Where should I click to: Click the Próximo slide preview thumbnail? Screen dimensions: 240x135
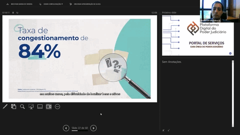(198, 35)
